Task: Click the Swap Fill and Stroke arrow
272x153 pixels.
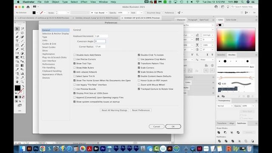Action: tap(23, 86)
